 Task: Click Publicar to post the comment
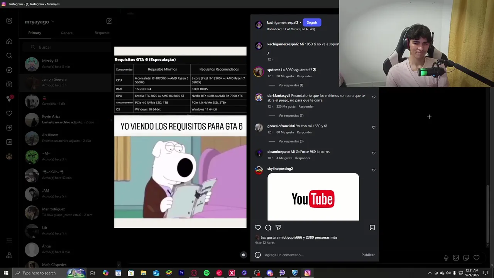368,255
